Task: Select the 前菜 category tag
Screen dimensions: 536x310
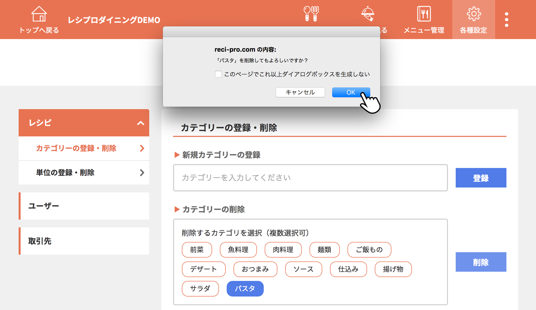Action: (197, 250)
